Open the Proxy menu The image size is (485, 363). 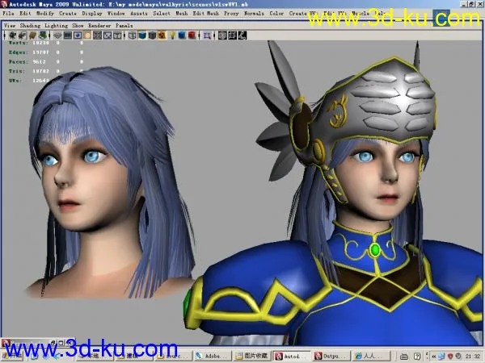click(231, 14)
